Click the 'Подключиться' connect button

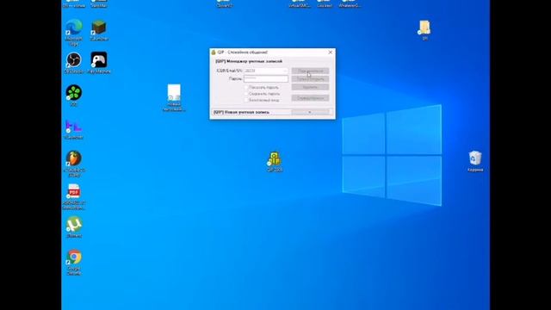pyautogui.click(x=310, y=71)
